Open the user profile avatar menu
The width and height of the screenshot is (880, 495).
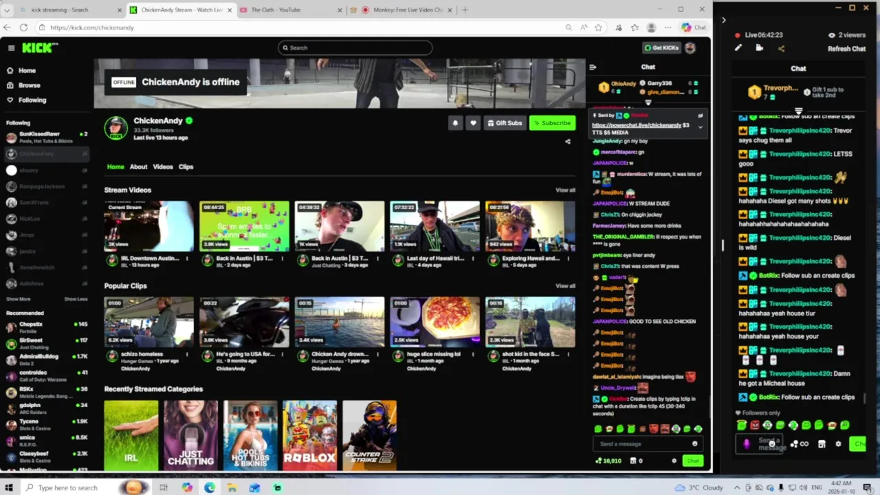(690, 48)
